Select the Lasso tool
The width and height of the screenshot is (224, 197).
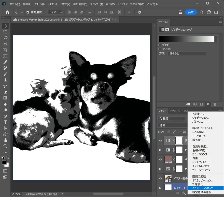click(x=5, y=38)
